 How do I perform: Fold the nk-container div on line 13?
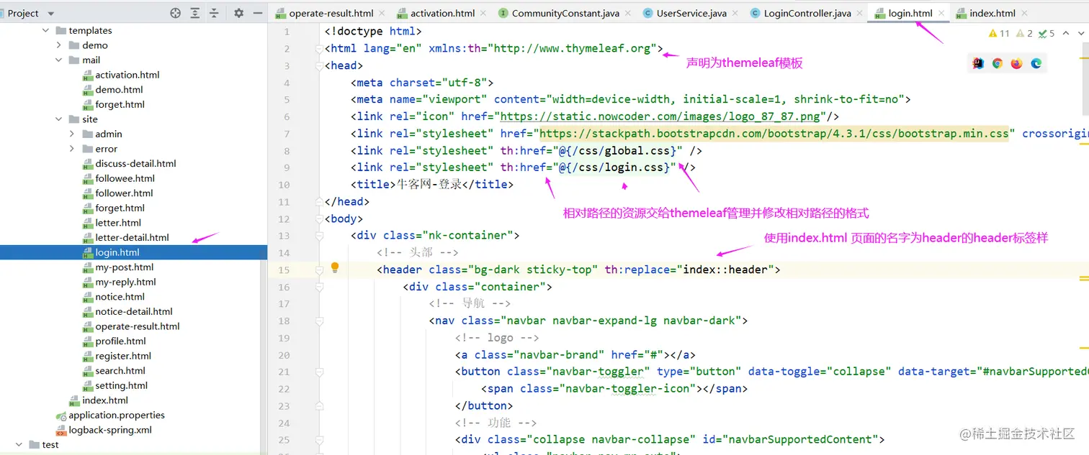319,235
